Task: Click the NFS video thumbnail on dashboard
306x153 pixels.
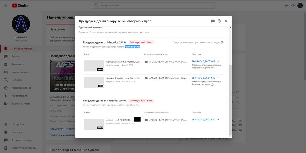Action: click(62, 76)
